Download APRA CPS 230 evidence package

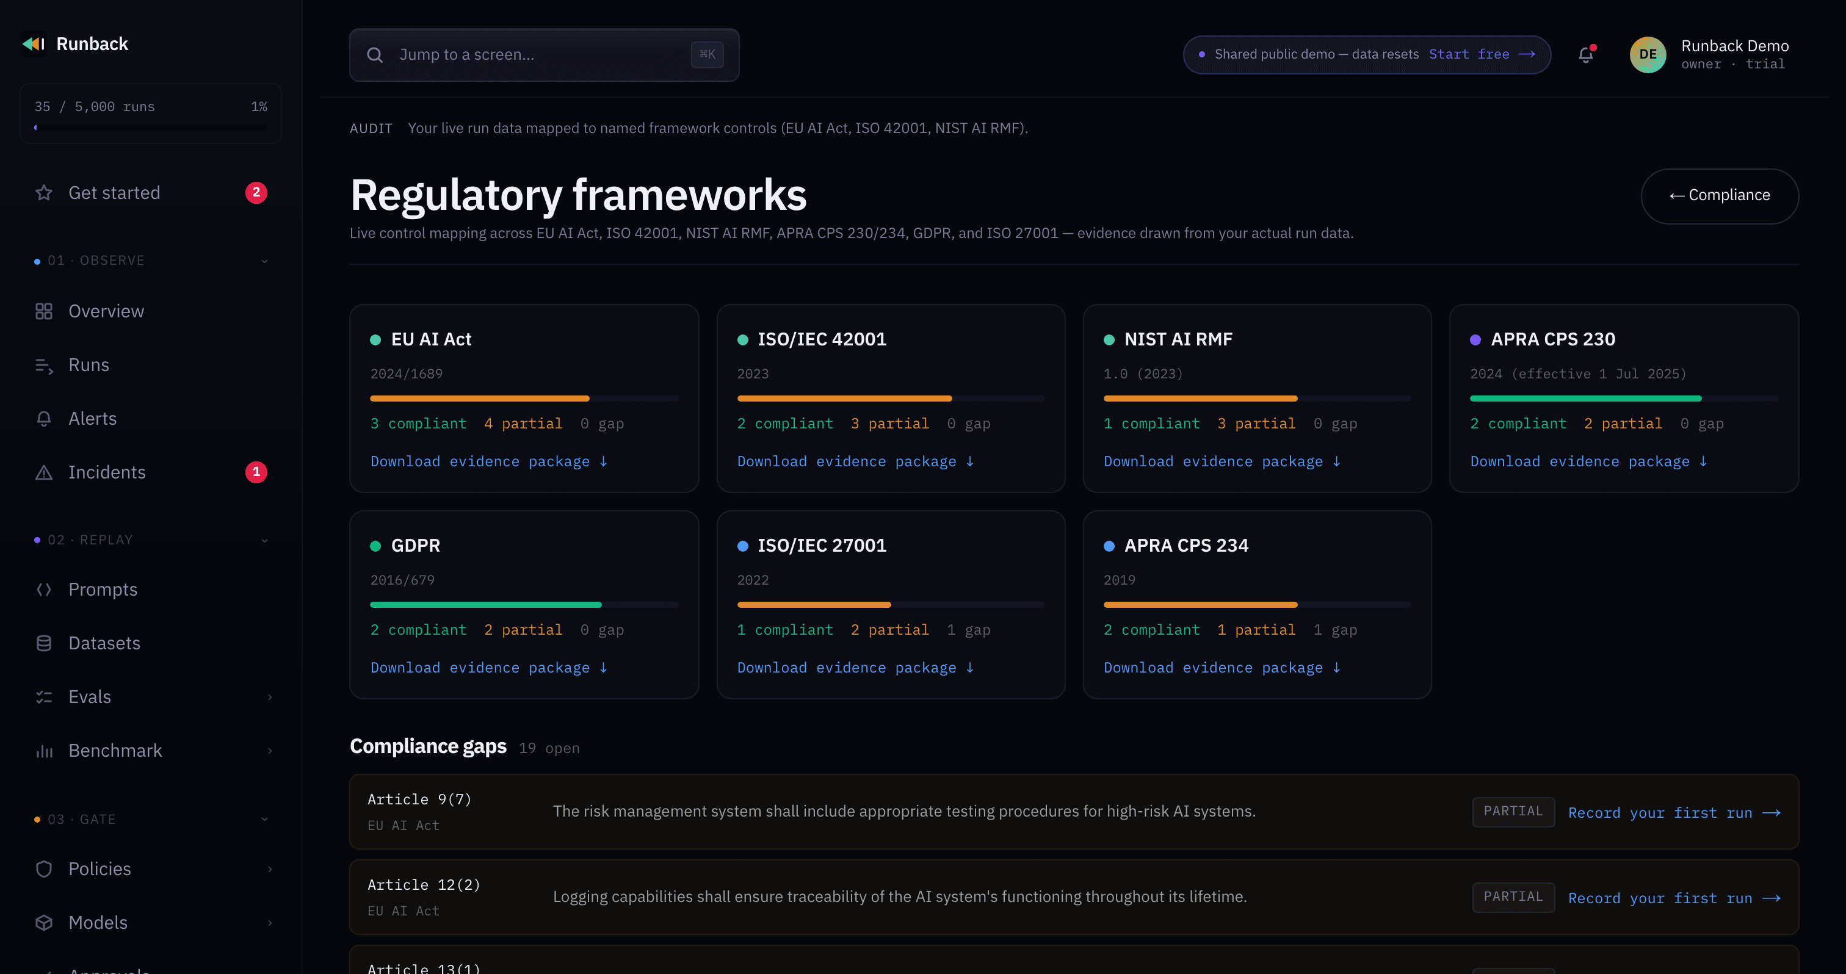coord(1589,462)
